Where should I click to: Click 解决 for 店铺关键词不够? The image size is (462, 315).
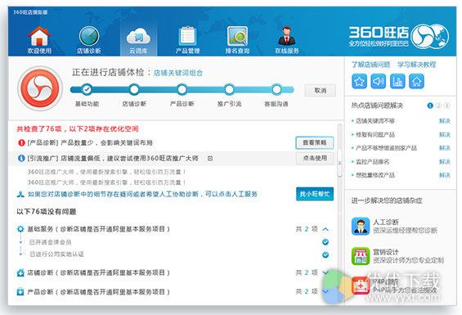tap(445, 121)
